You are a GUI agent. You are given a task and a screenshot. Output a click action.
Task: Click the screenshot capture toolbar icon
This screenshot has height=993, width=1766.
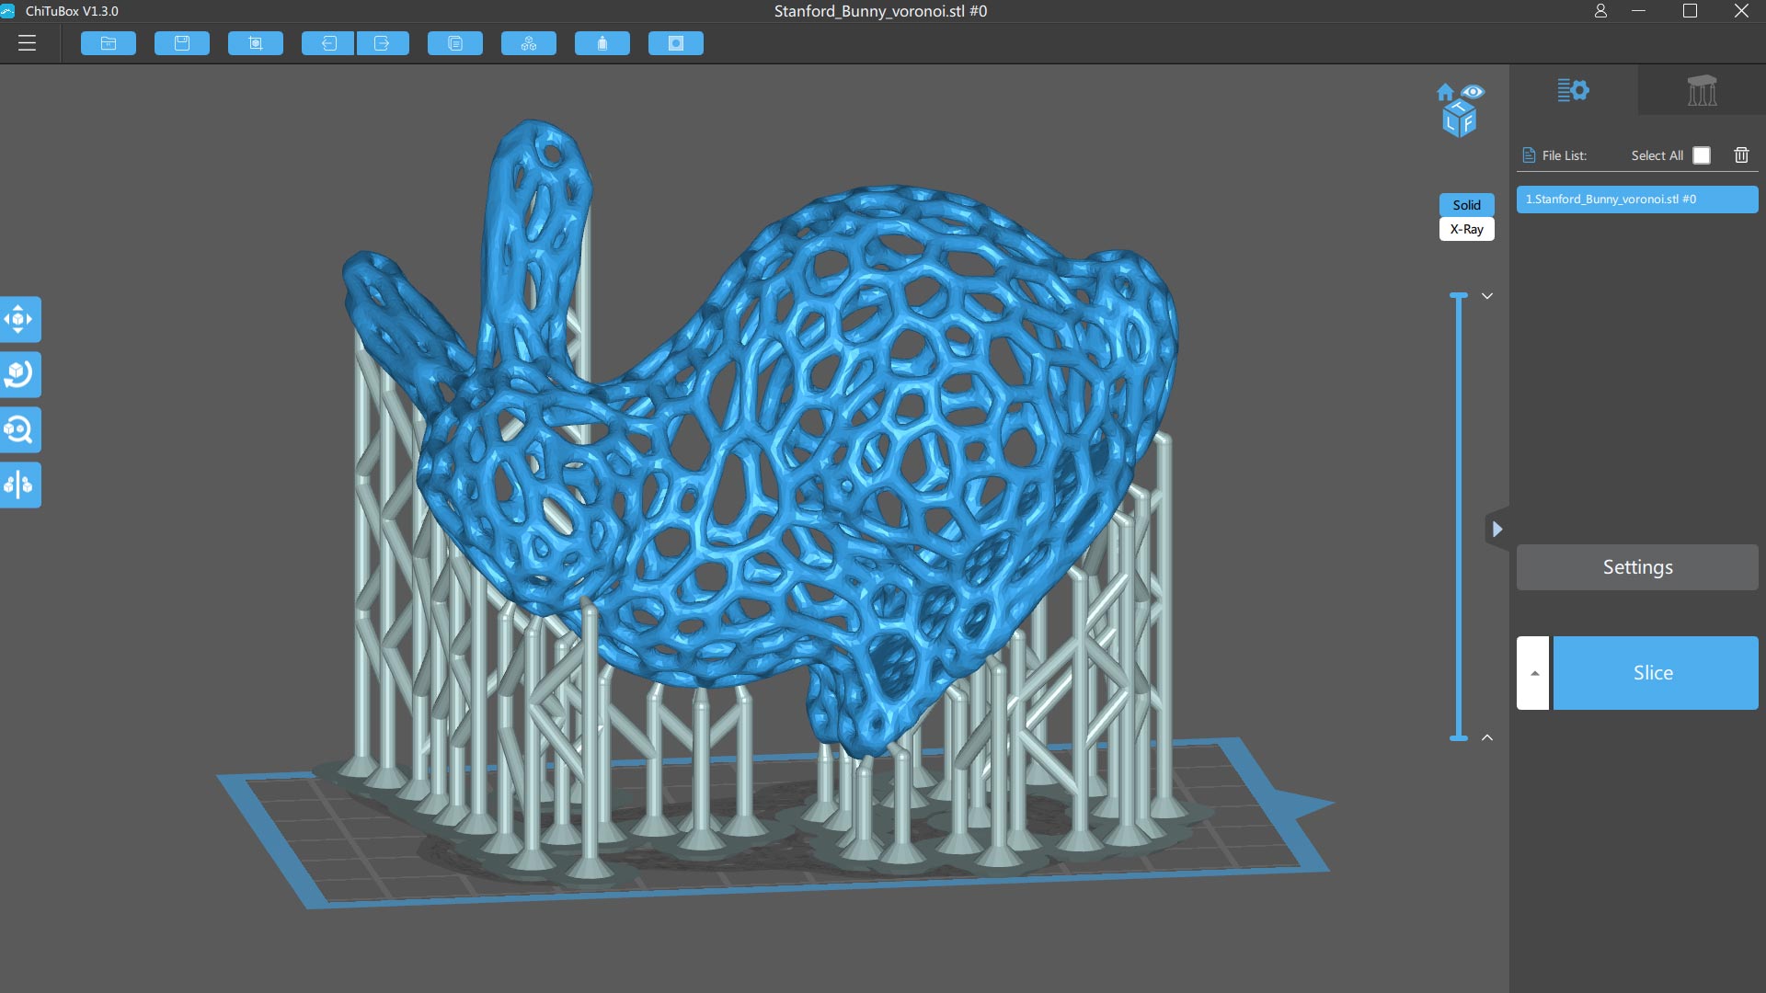(256, 43)
